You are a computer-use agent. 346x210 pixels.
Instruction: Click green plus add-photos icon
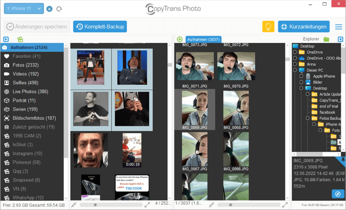pos(179,39)
